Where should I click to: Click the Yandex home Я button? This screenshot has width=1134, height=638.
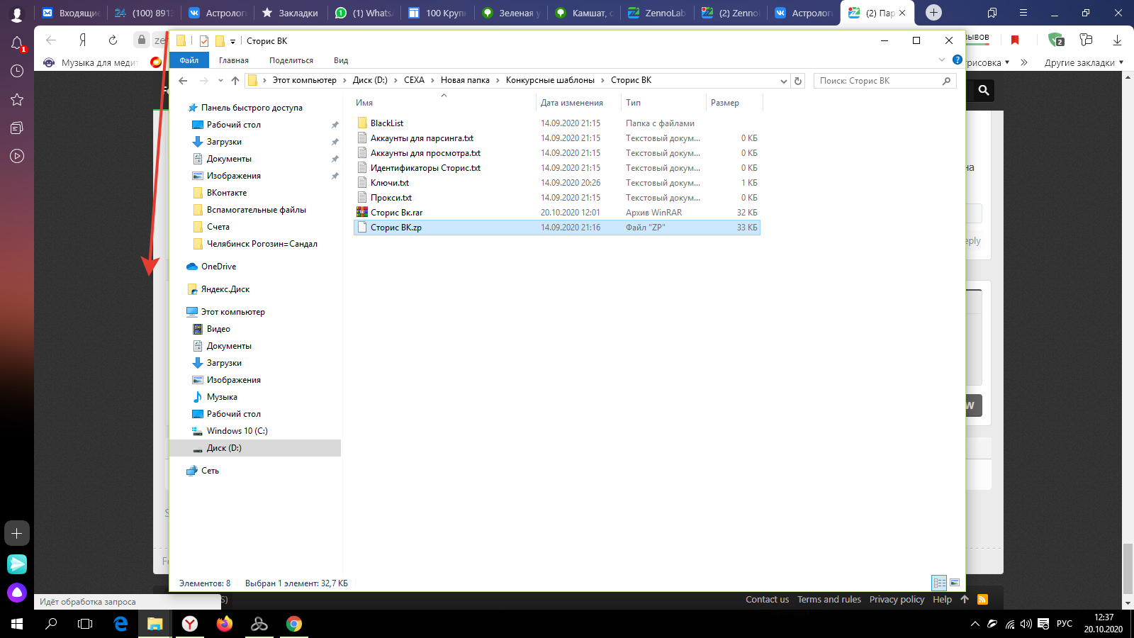tap(83, 40)
